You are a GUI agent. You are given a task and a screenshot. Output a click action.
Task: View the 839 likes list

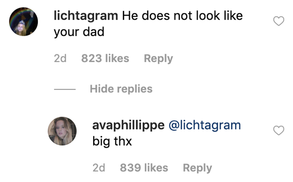click(x=144, y=168)
